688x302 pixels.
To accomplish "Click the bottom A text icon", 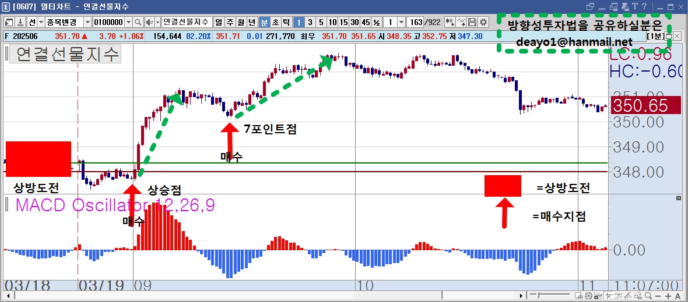I will pos(678,296).
